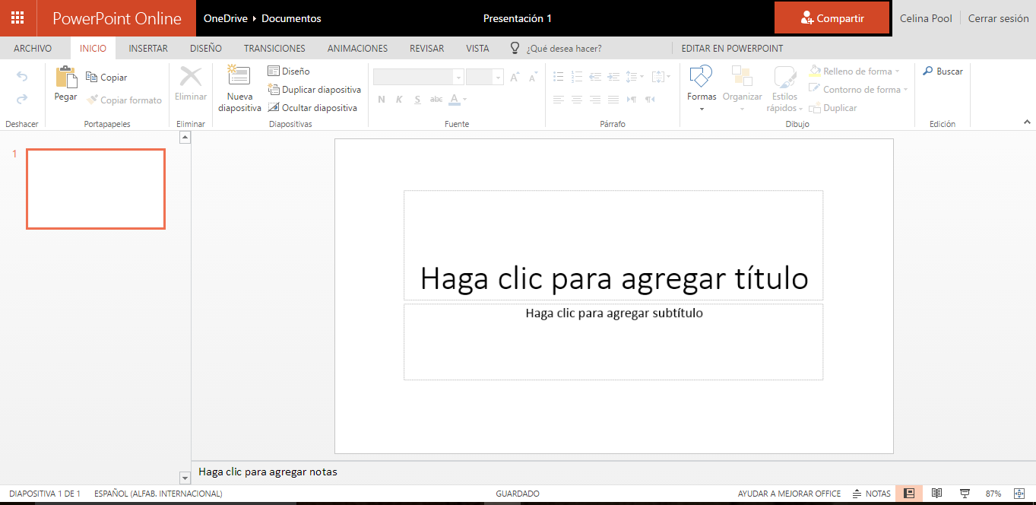Click the OneDrive breadcrumb link
Viewport: 1036px width, 505px height.
coord(226,18)
